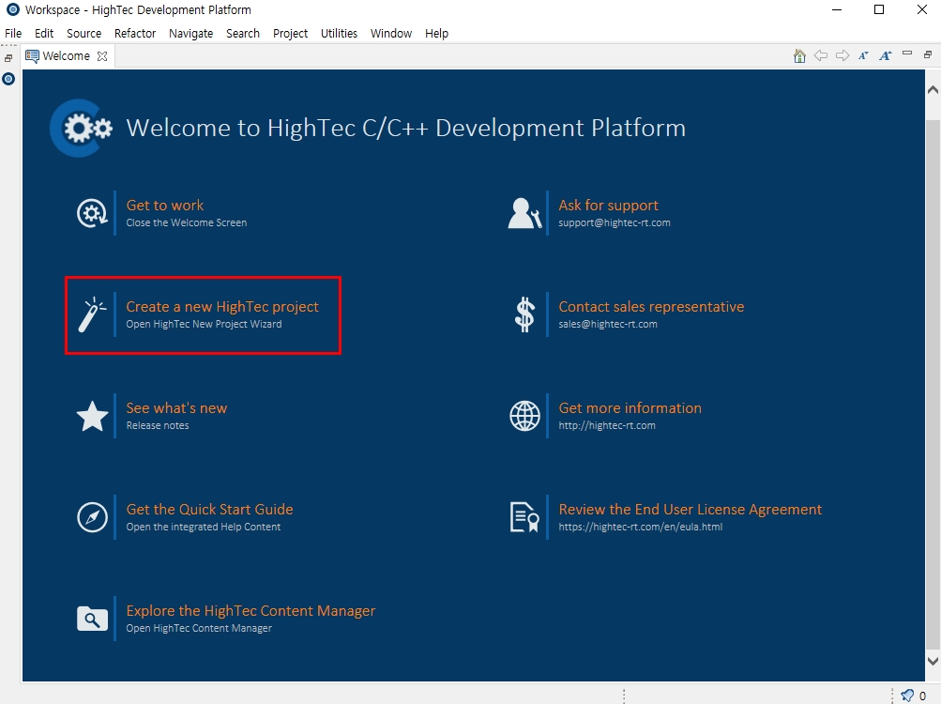Screen dimensions: 941x704
Task: Click https://hightec-rt.com/en/eula.html text
Action: point(641,527)
